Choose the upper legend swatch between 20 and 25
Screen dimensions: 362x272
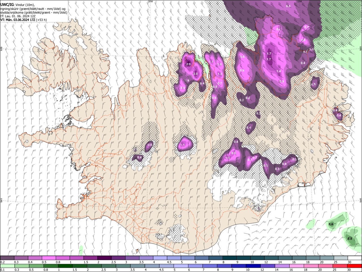pyautogui.click(x=327, y=258)
